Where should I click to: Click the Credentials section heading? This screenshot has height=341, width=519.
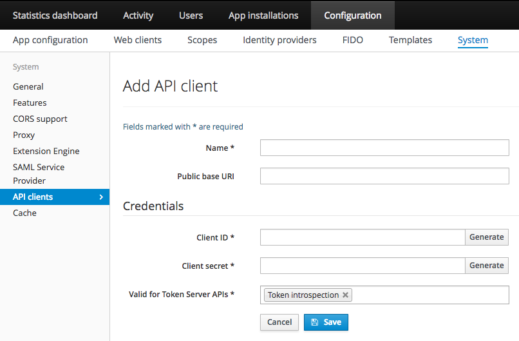(x=153, y=206)
